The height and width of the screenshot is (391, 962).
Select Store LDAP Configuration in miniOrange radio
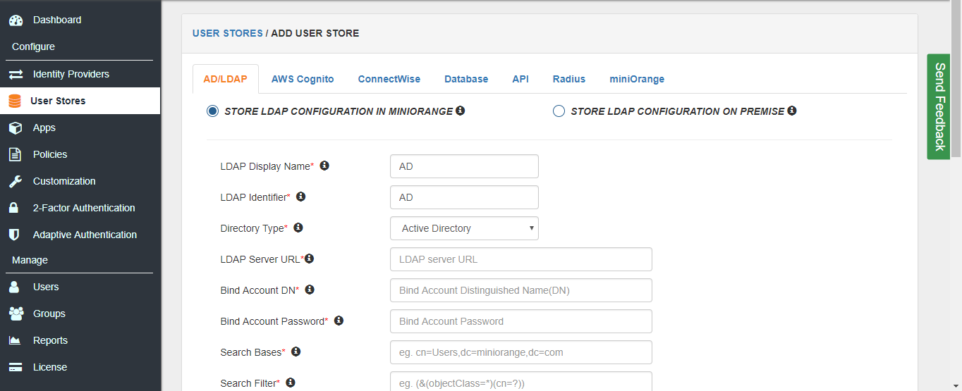tap(212, 111)
